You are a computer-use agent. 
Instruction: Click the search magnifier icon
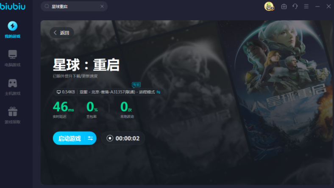pyautogui.click(x=47, y=7)
